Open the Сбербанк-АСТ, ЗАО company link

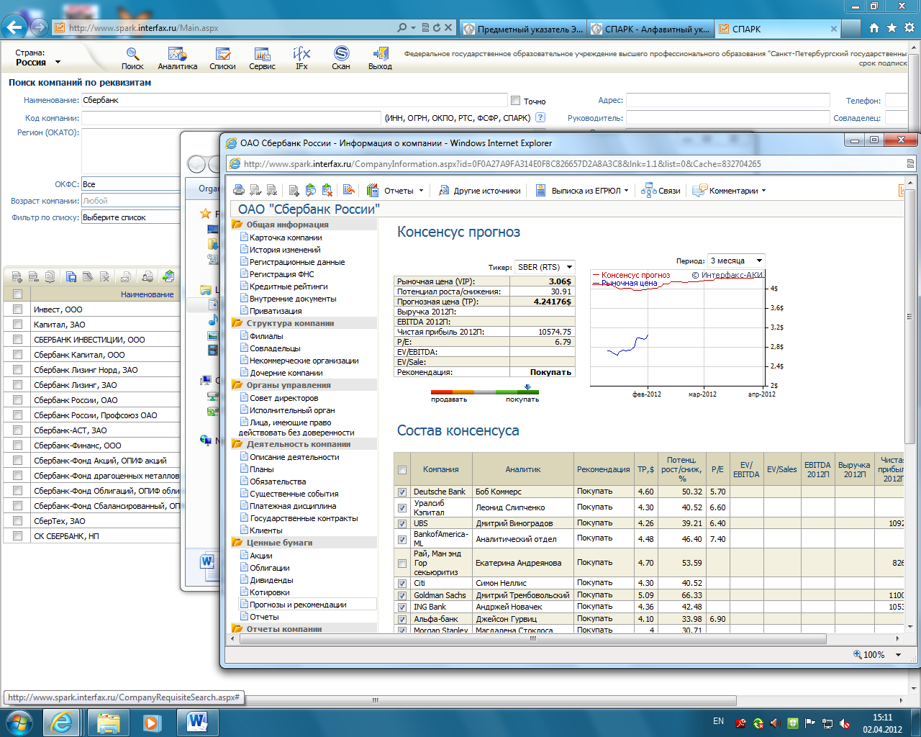71,430
